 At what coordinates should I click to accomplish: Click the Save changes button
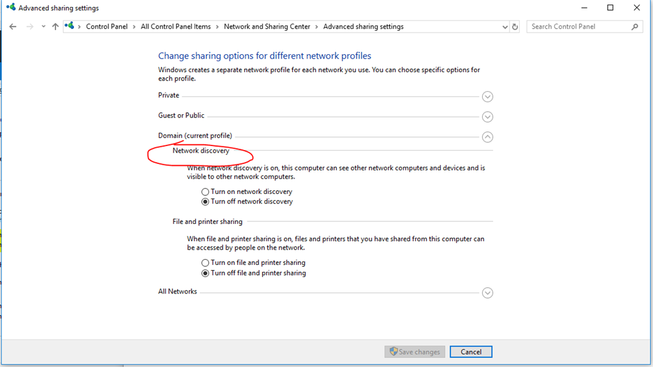click(x=415, y=352)
